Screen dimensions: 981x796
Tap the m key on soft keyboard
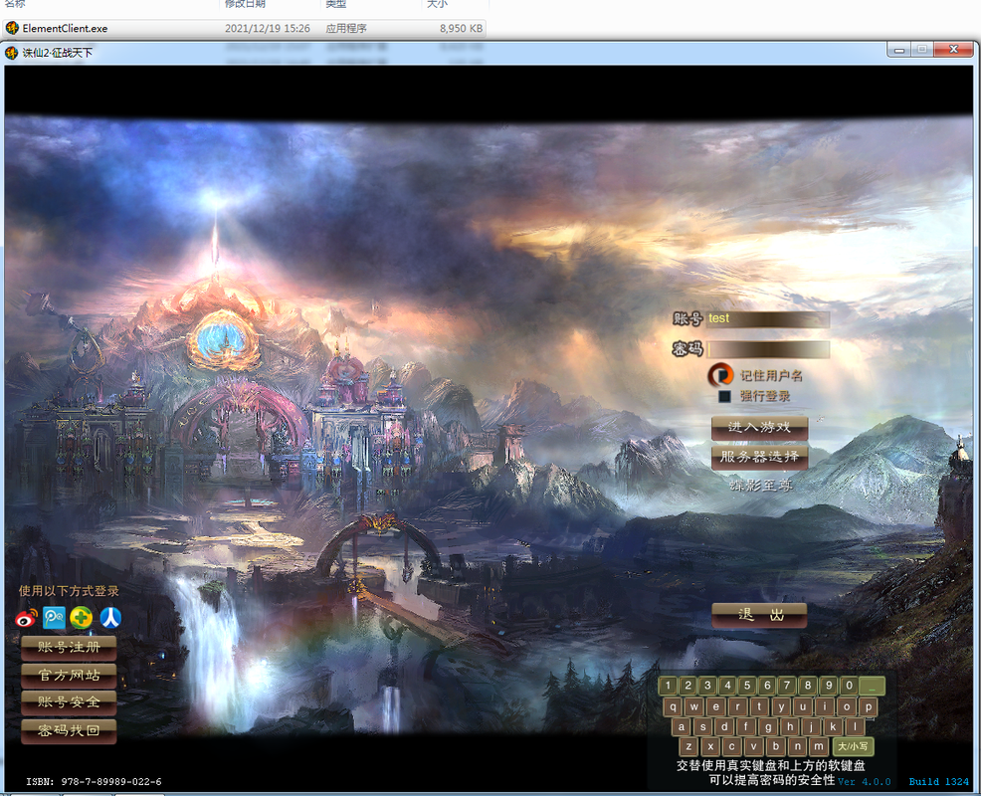tap(819, 746)
